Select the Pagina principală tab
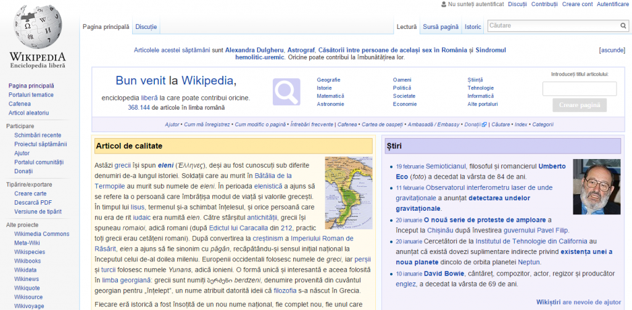This screenshot has height=310, width=632. 106,27
